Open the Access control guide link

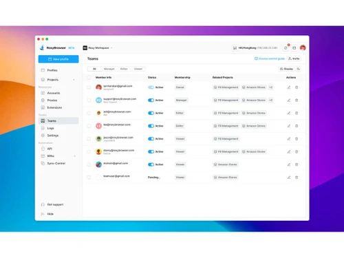[270, 58]
